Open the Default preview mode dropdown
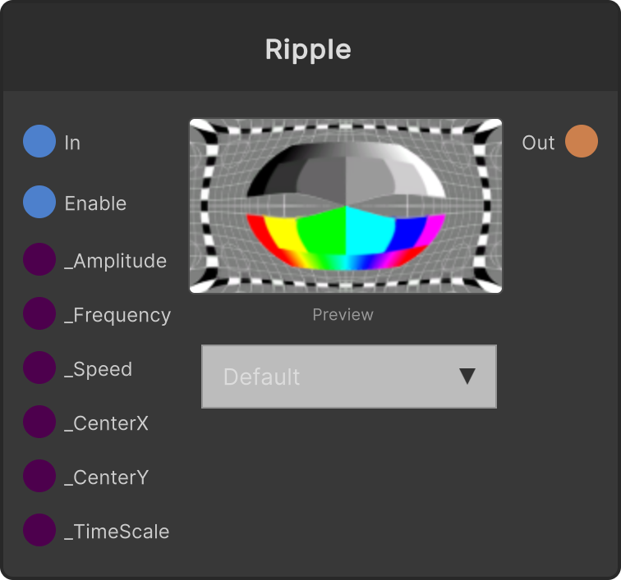621x580 pixels. pos(349,377)
